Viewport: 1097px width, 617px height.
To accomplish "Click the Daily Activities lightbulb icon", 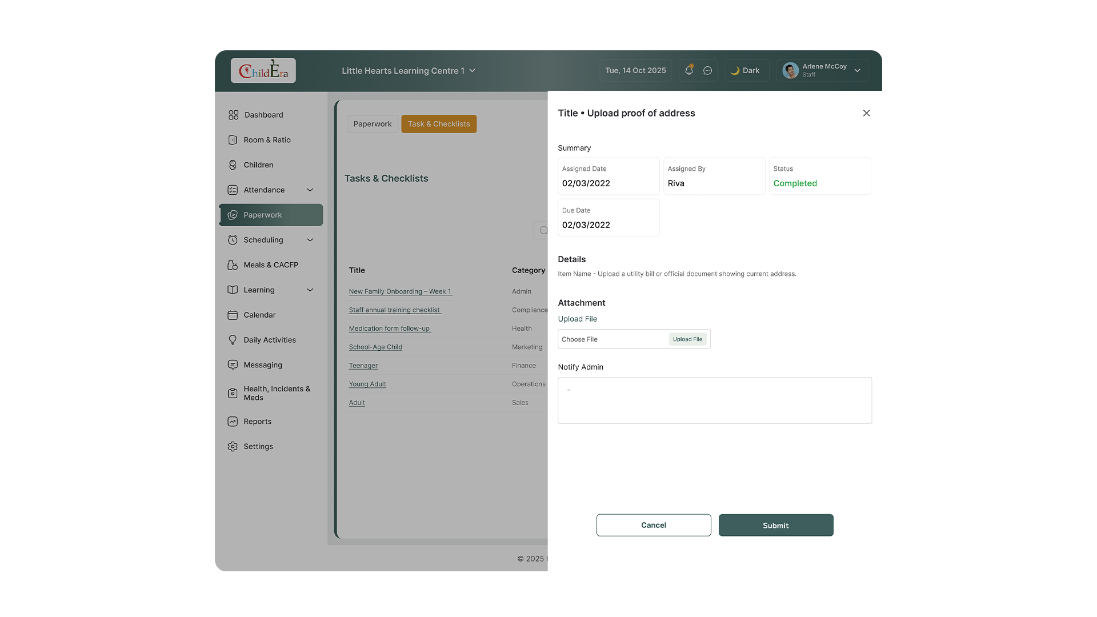I will (x=233, y=340).
